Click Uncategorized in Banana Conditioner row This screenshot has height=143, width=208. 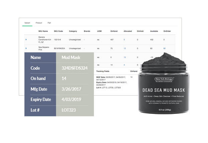pyautogui.click(x=75, y=40)
